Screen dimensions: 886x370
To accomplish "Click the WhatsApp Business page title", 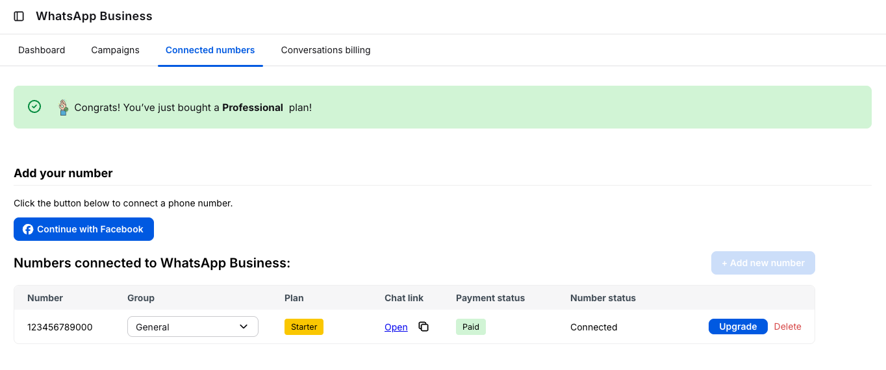I will coord(94,16).
